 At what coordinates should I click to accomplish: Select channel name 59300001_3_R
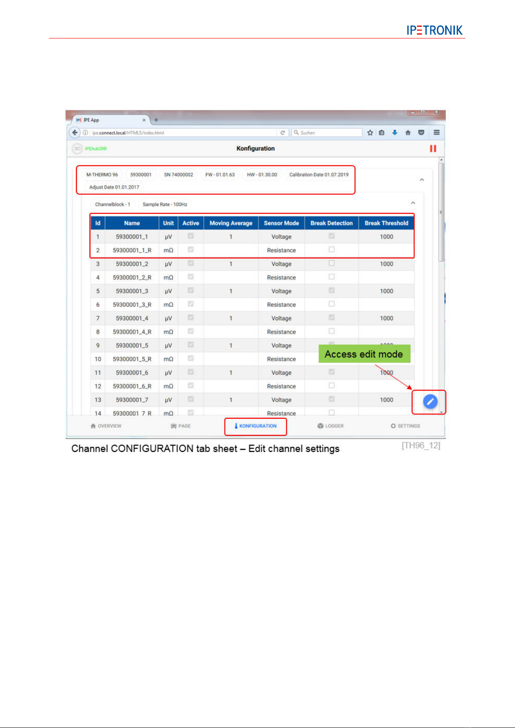click(x=132, y=305)
